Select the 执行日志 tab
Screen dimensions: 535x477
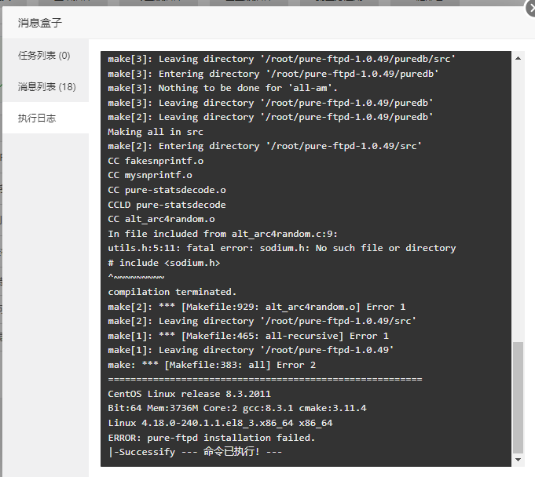[x=36, y=118]
